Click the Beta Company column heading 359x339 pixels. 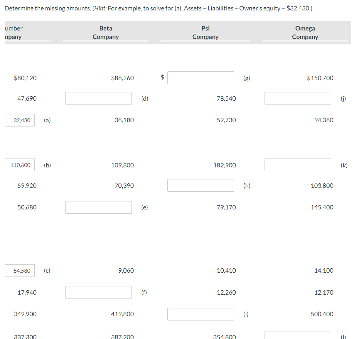coord(106,32)
